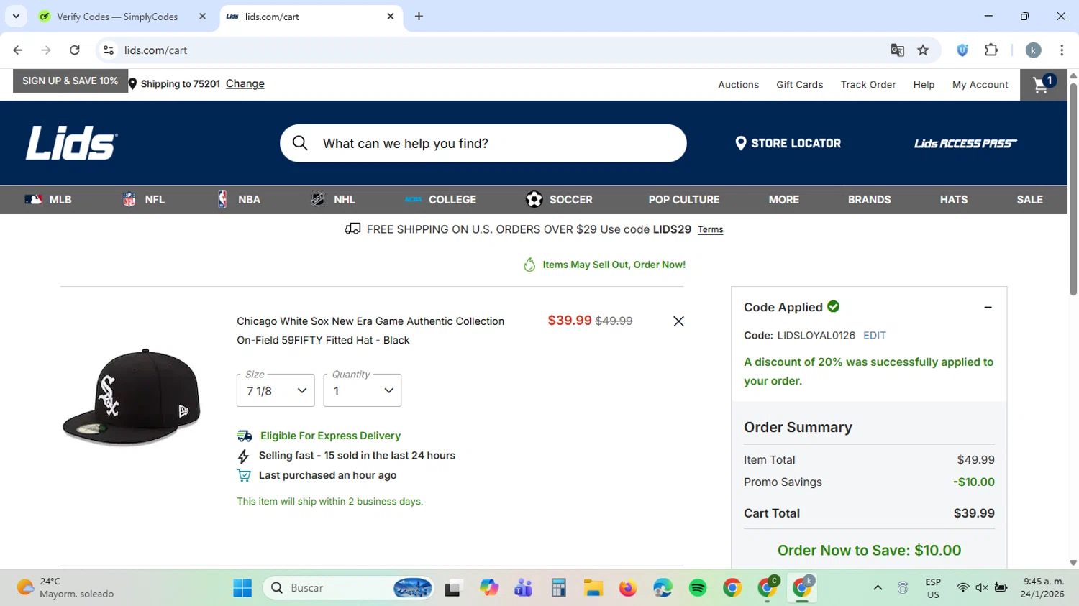Open Microsoft Edge from the taskbar
Image resolution: width=1079 pixels, height=606 pixels.
coord(663,588)
